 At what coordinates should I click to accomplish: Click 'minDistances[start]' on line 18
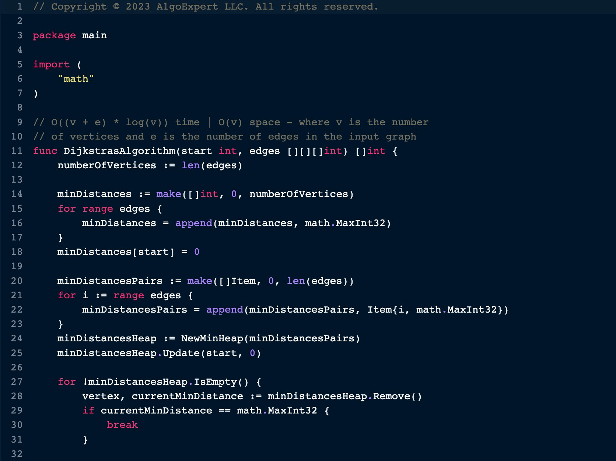point(116,252)
